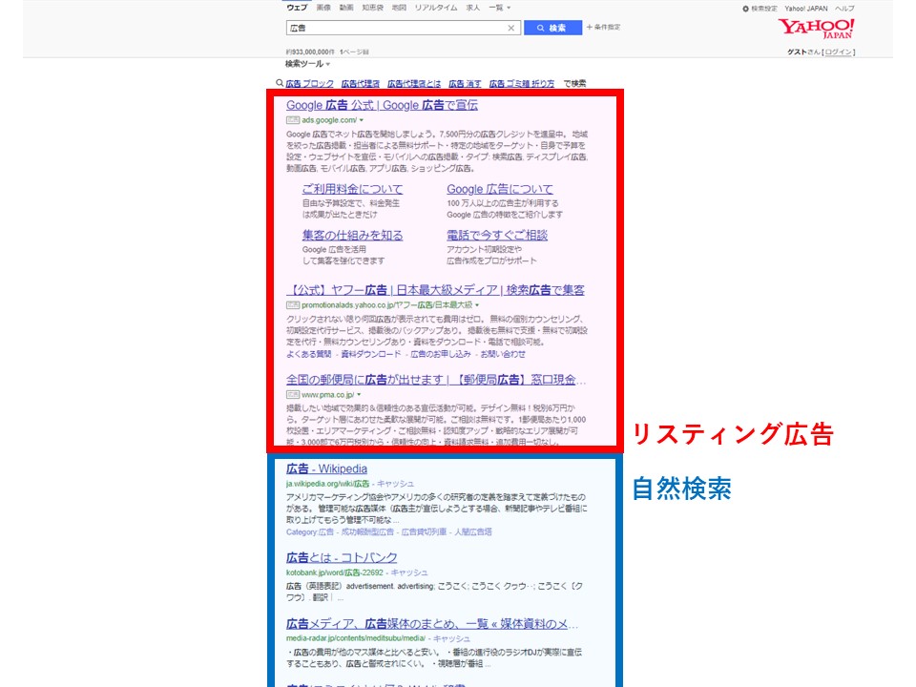Screen dimensions: 916x687
Task: Click the ads.google.com URL text
Action: point(329,120)
